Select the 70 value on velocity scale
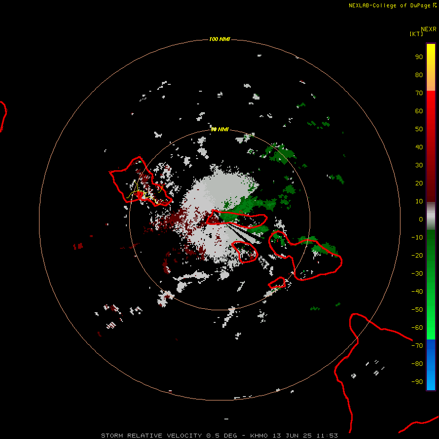 (419, 93)
